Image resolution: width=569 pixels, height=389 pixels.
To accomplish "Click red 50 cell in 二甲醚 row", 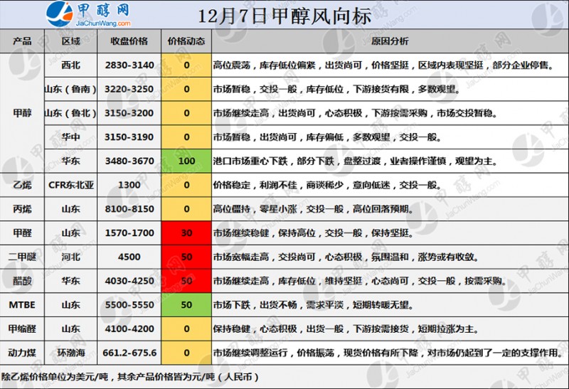I will pos(186,257).
